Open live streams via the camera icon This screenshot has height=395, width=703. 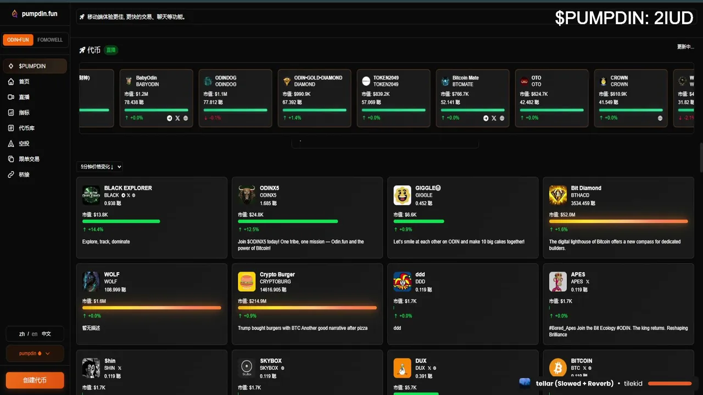11,97
